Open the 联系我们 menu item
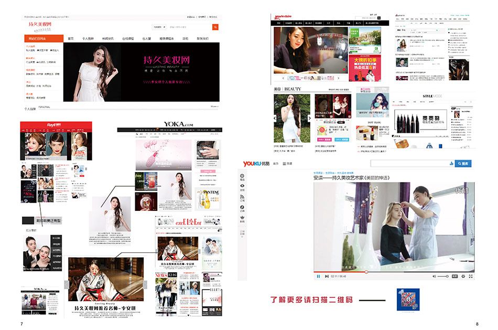This screenshot has height=330, width=498. [202, 38]
